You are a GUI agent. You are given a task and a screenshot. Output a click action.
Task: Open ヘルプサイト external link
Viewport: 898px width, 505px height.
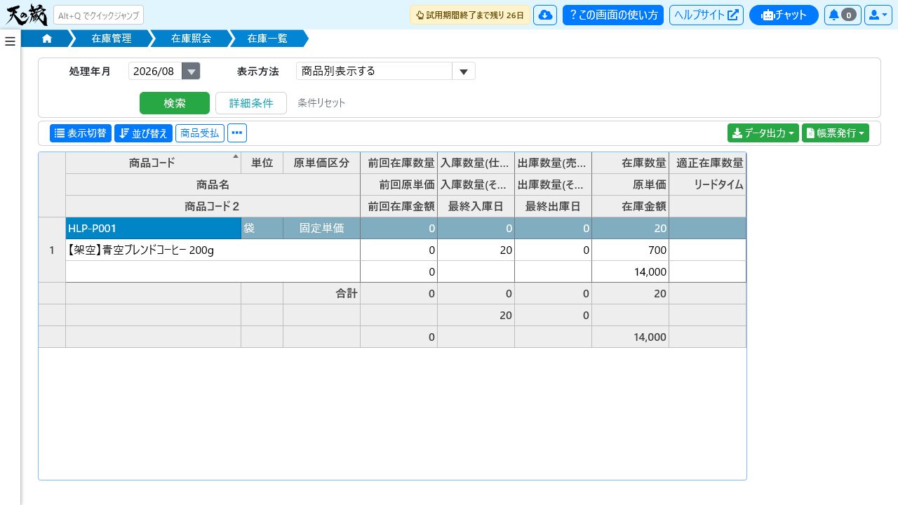coord(706,15)
